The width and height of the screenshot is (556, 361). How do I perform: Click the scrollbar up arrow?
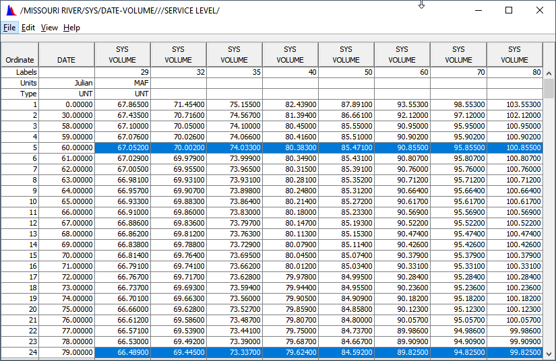click(549, 72)
